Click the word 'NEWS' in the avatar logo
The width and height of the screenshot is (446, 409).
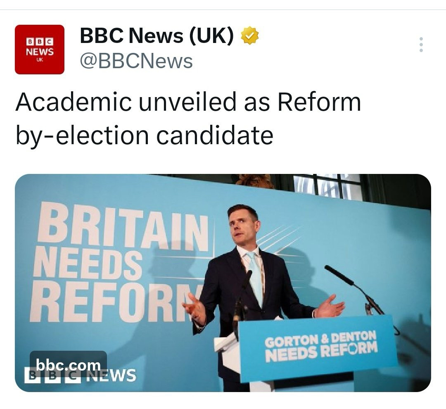pos(40,52)
